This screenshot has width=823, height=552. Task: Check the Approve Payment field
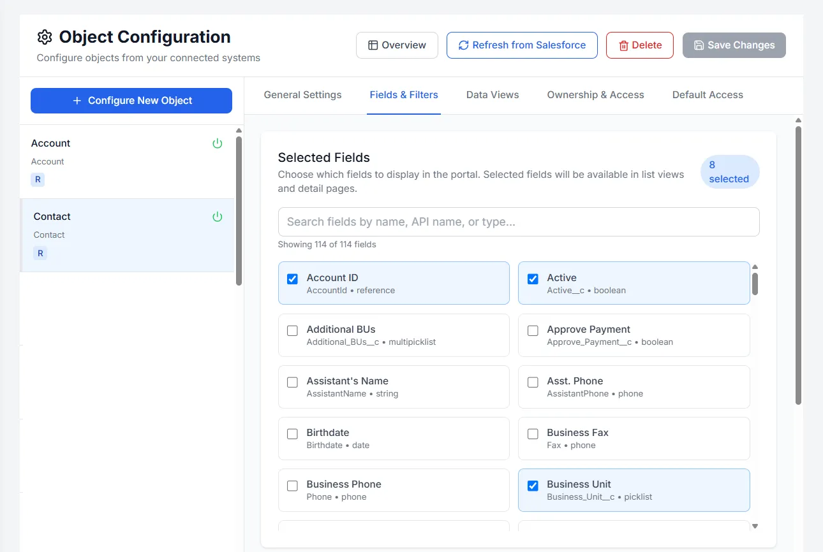point(533,330)
